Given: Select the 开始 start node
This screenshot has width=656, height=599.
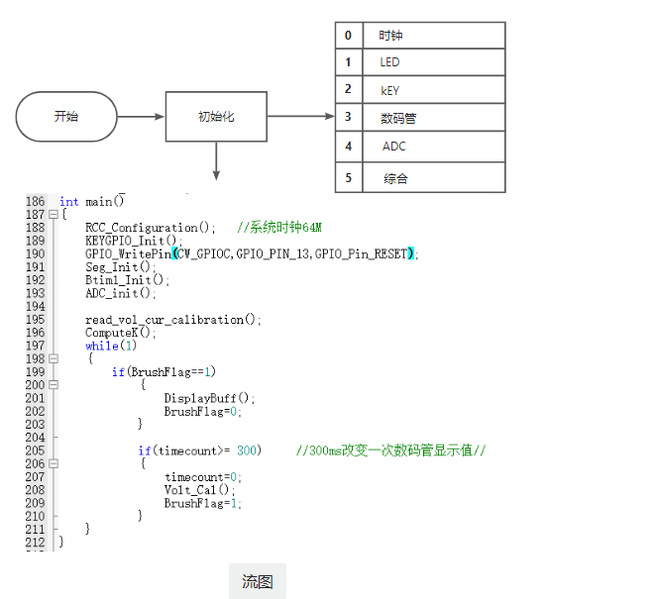Looking at the screenshot, I should point(66,117).
